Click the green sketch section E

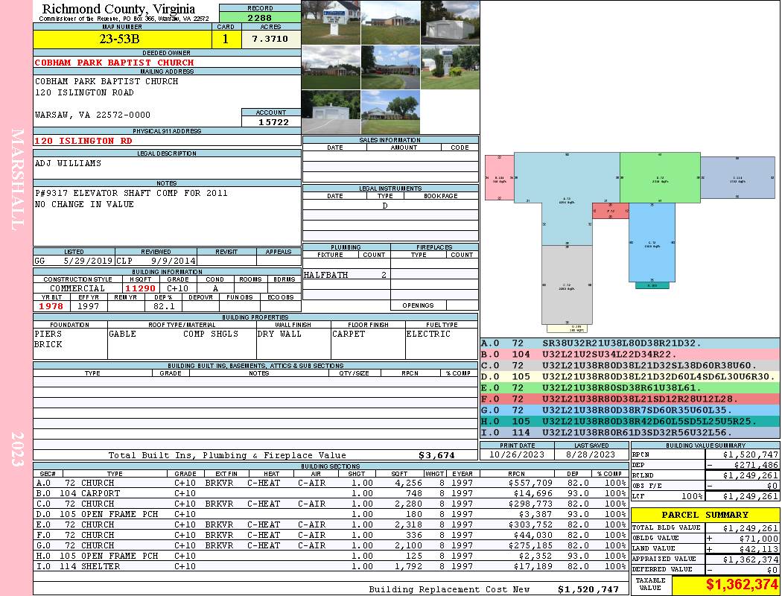point(660,177)
